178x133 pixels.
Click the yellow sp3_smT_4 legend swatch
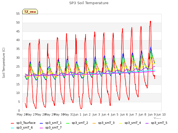[120, 123]
